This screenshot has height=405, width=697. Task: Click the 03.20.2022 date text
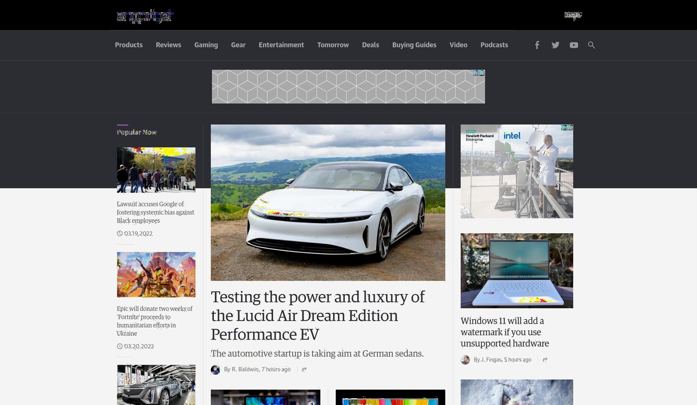tap(139, 346)
